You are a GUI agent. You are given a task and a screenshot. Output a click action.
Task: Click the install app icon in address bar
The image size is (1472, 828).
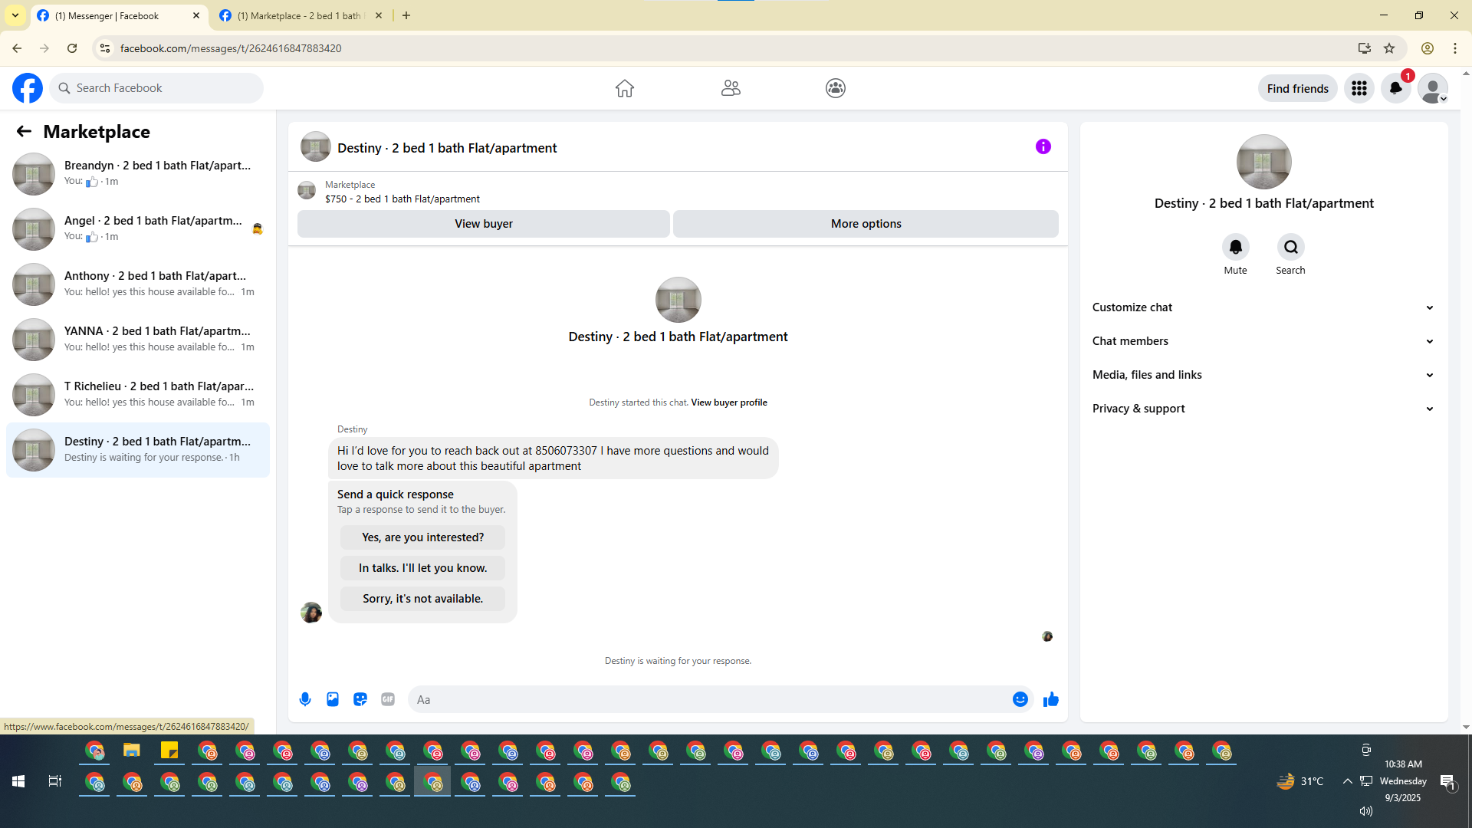1365,48
